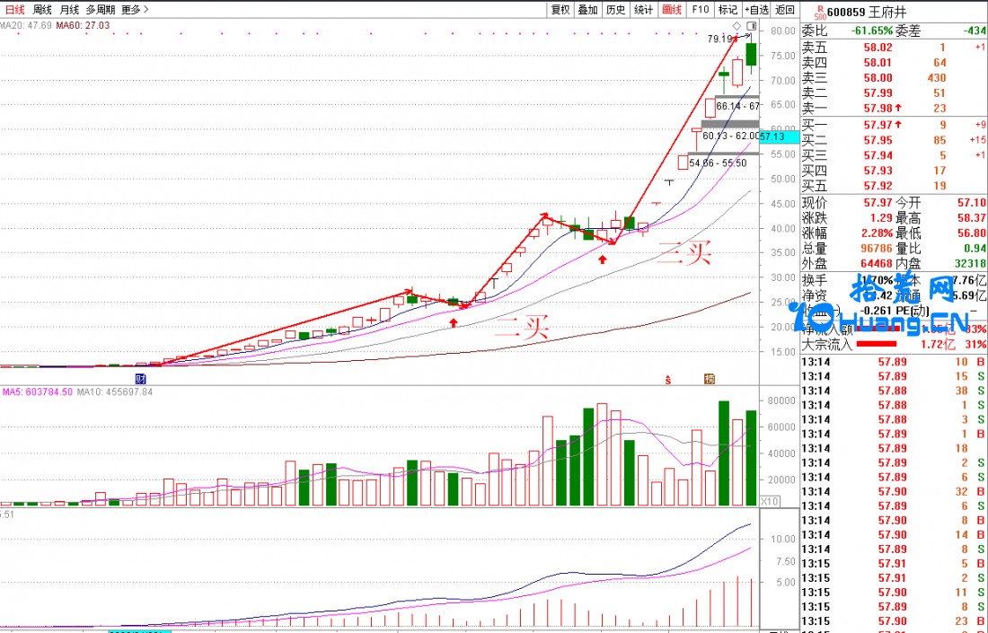Select the 13:15 tick row with 23 B
The image size is (988, 633).
894,621
